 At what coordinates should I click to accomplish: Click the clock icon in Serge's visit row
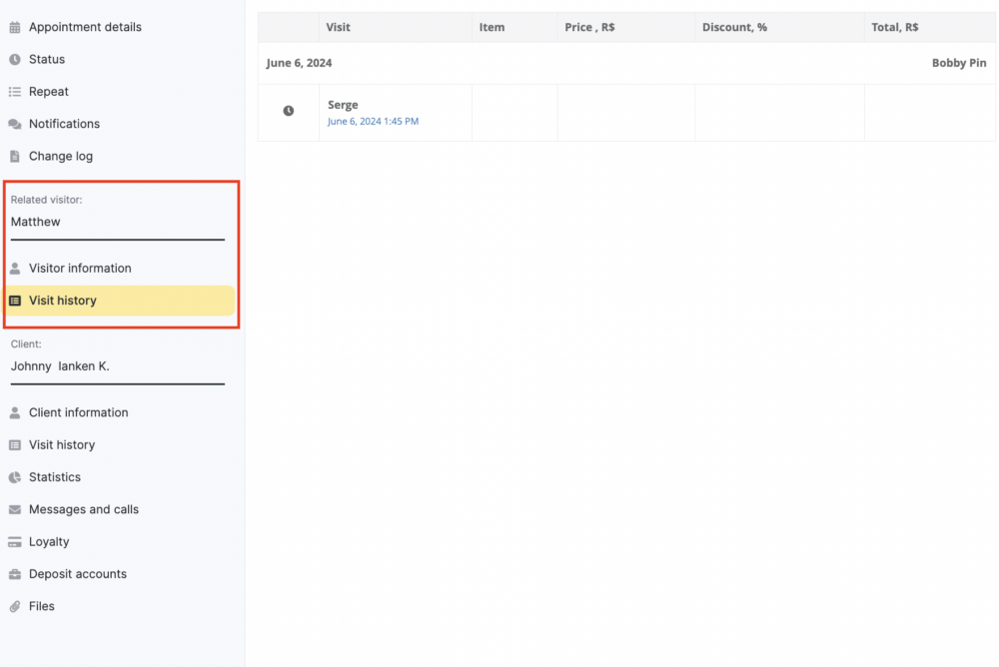[x=289, y=111]
